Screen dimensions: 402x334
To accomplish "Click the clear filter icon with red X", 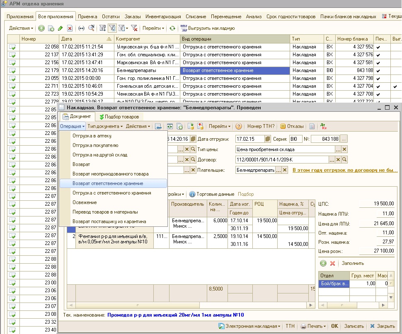I will point(134,28).
